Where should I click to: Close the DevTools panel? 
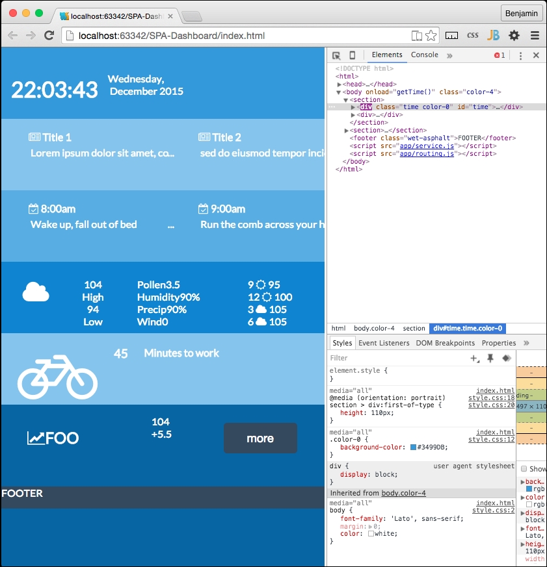[x=536, y=55]
